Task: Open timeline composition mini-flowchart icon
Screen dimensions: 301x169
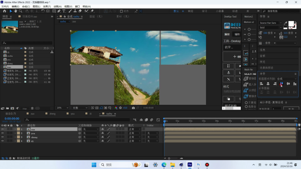Action: click(x=135, y=120)
